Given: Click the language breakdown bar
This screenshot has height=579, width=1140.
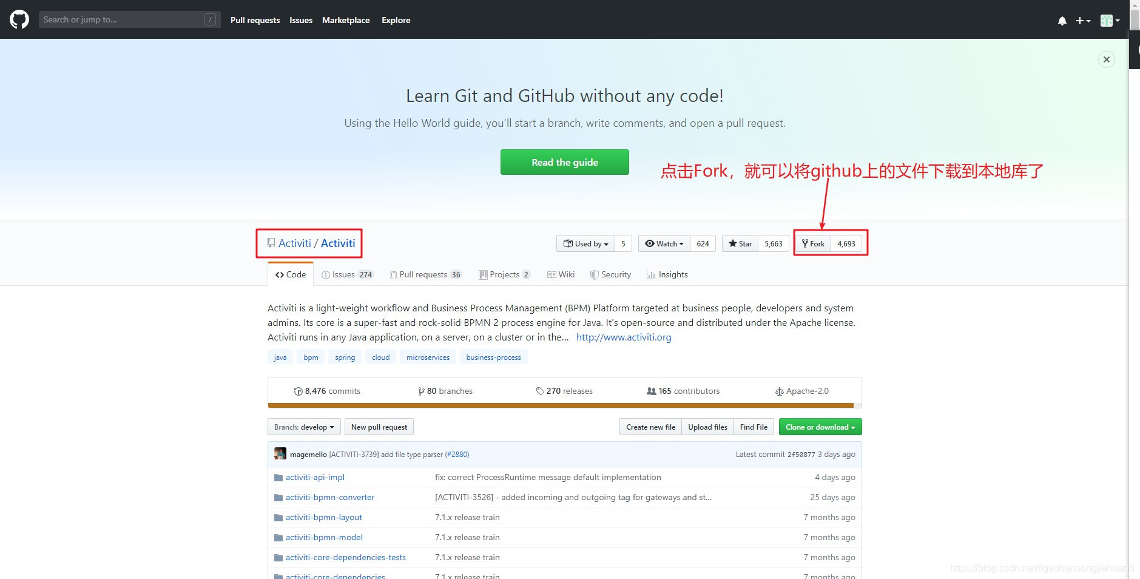Looking at the screenshot, I should pos(564,405).
